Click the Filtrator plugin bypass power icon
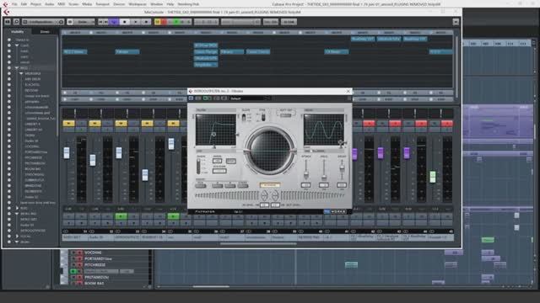Viewport: 540px width, 303px height. (192, 98)
